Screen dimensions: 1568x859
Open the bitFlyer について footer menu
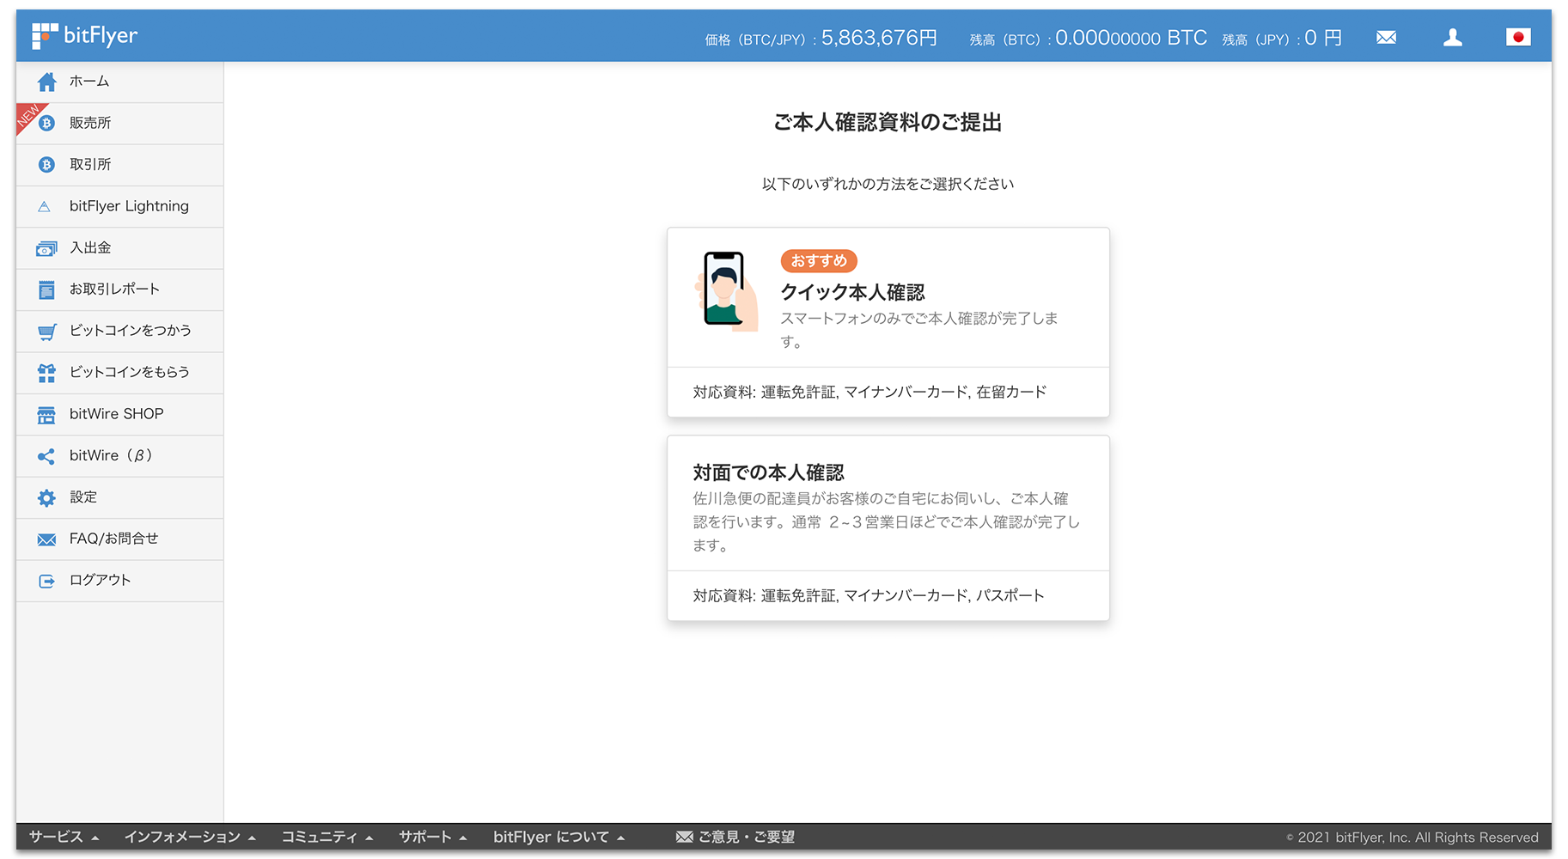(557, 836)
